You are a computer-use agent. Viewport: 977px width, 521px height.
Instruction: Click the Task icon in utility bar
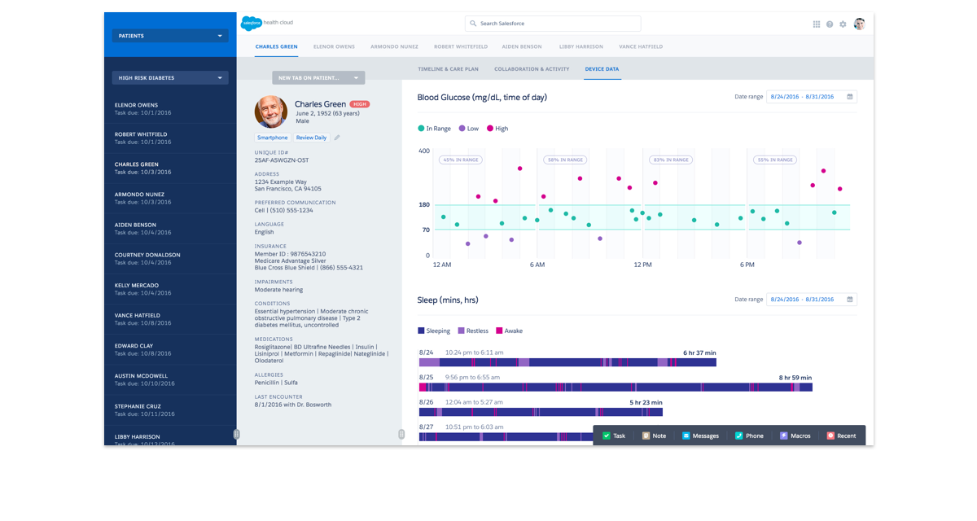pos(607,436)
